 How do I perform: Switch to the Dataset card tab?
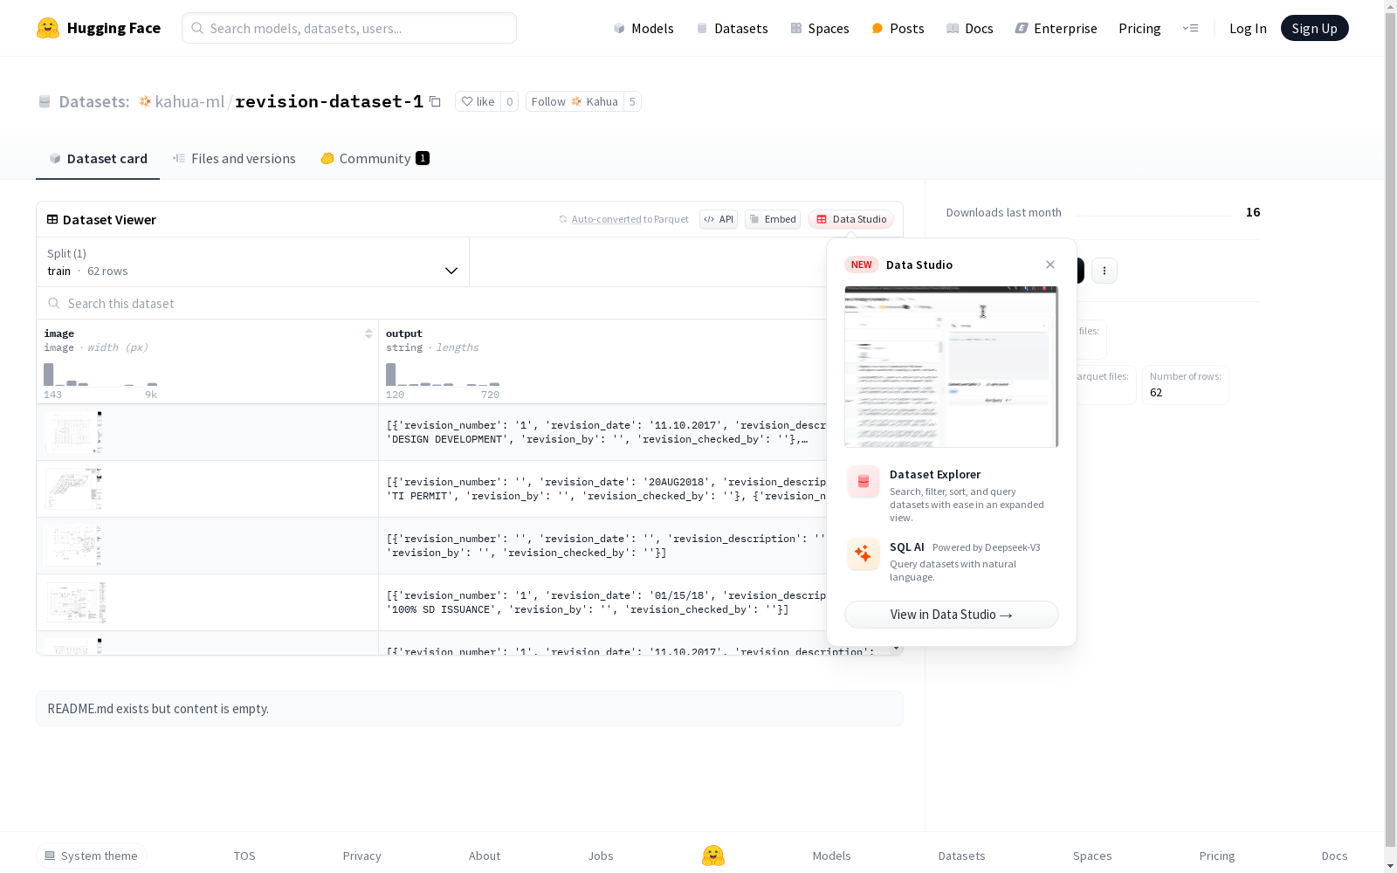coord(98,158)
